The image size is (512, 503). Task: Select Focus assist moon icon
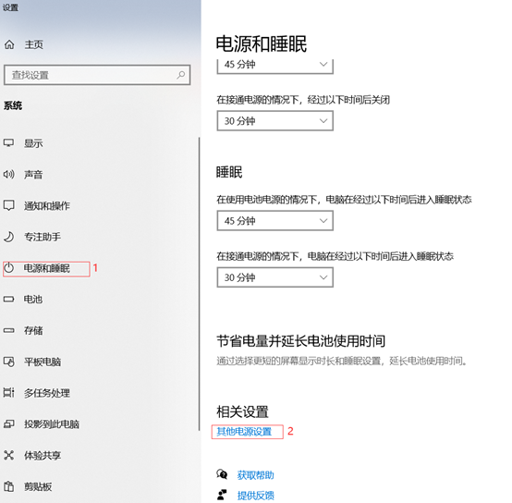point(9,237)
